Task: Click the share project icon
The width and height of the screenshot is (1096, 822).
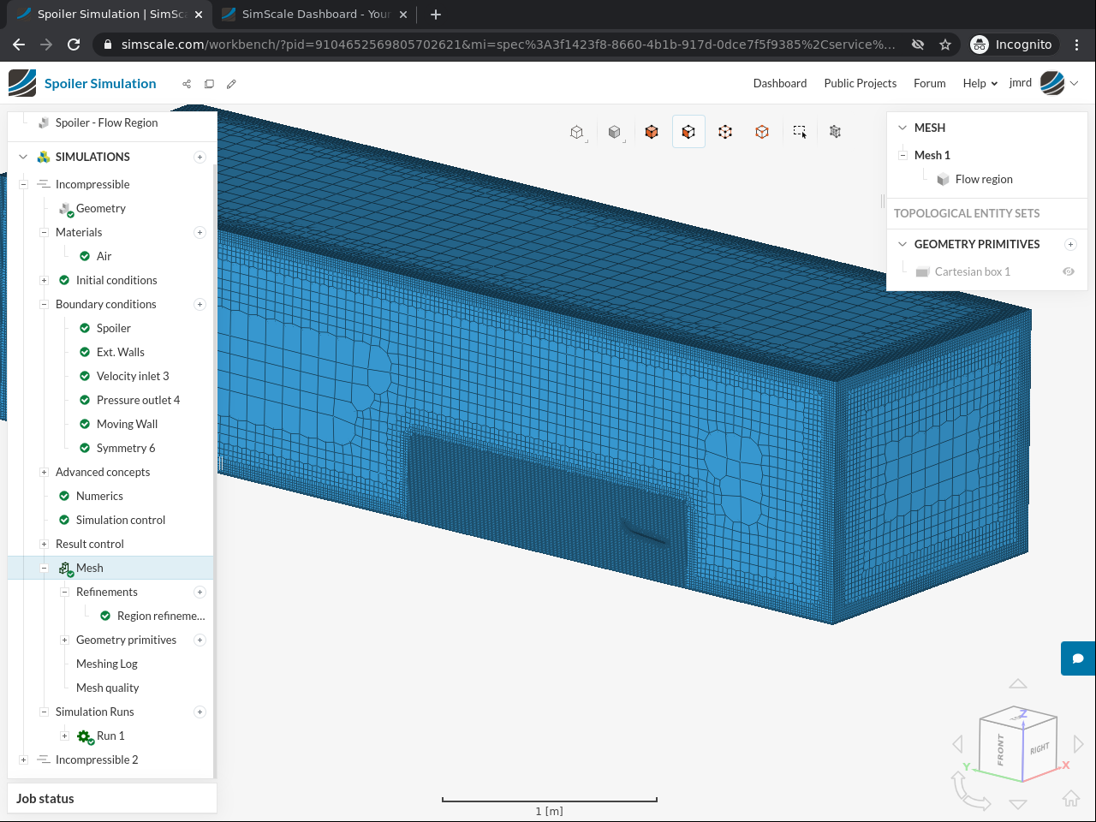Action: [187, 84]
